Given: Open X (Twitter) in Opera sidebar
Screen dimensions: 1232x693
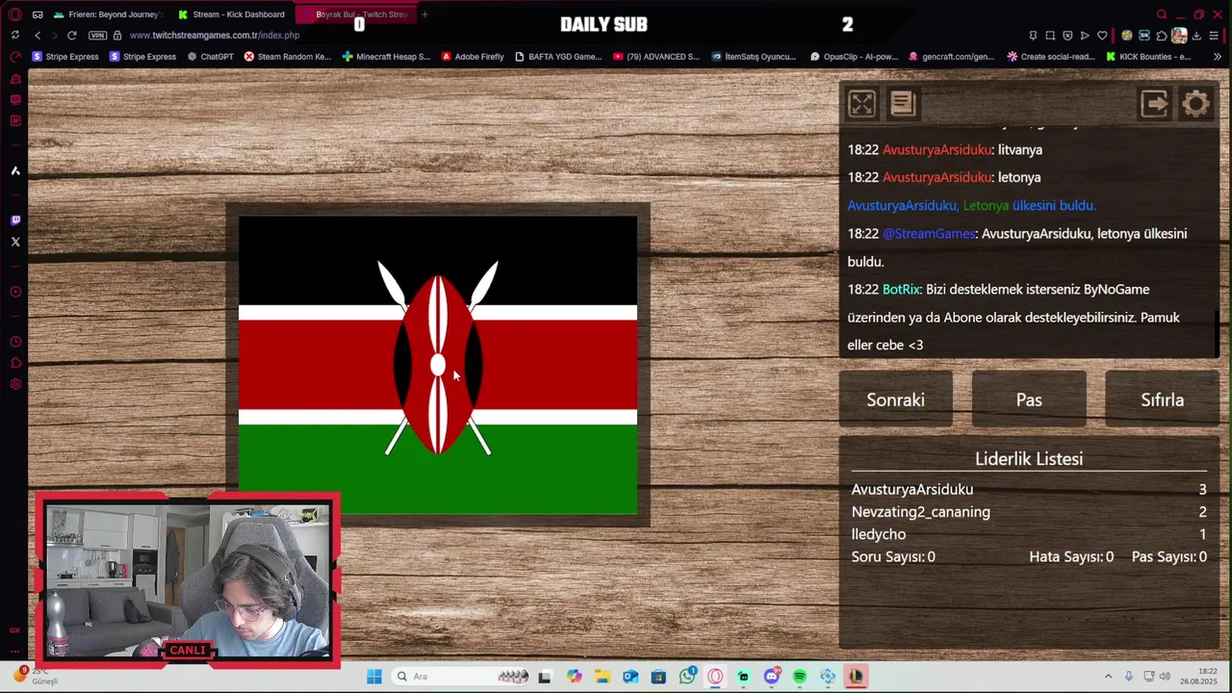Looking at the screenshot, I should click(15, 242).
